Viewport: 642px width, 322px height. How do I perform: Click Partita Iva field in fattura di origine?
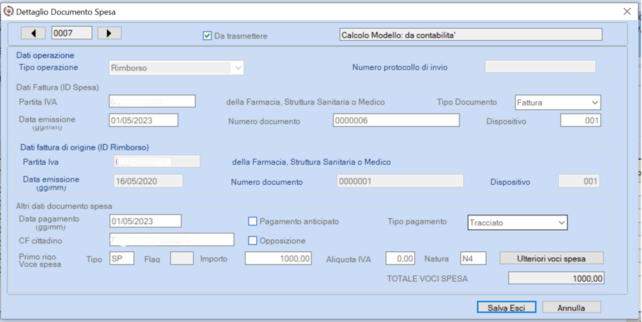pos(157,161)
